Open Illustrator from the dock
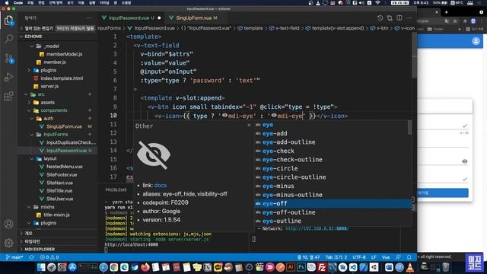This screenshot has height=274, width=487. 291,267
